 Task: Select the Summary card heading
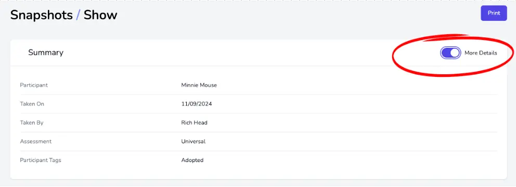[x=46, y=52]
